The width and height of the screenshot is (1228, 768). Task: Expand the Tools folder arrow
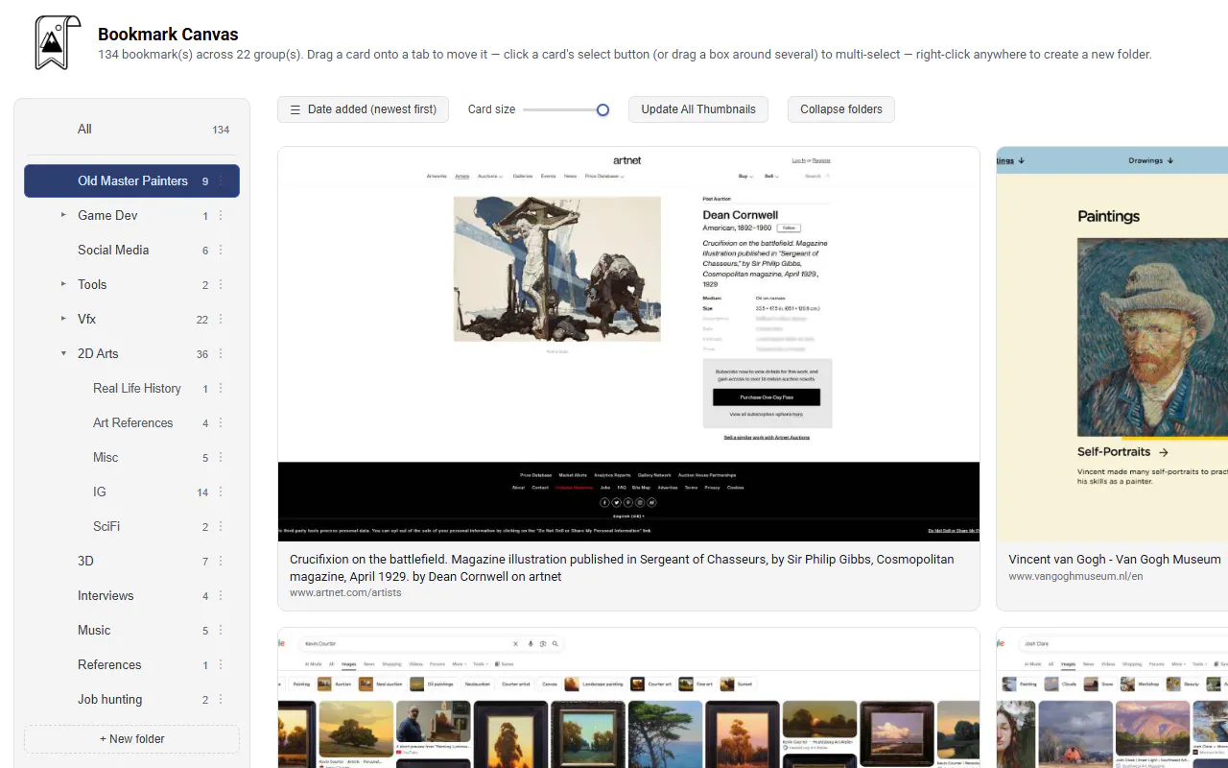(x=63, y=284)
